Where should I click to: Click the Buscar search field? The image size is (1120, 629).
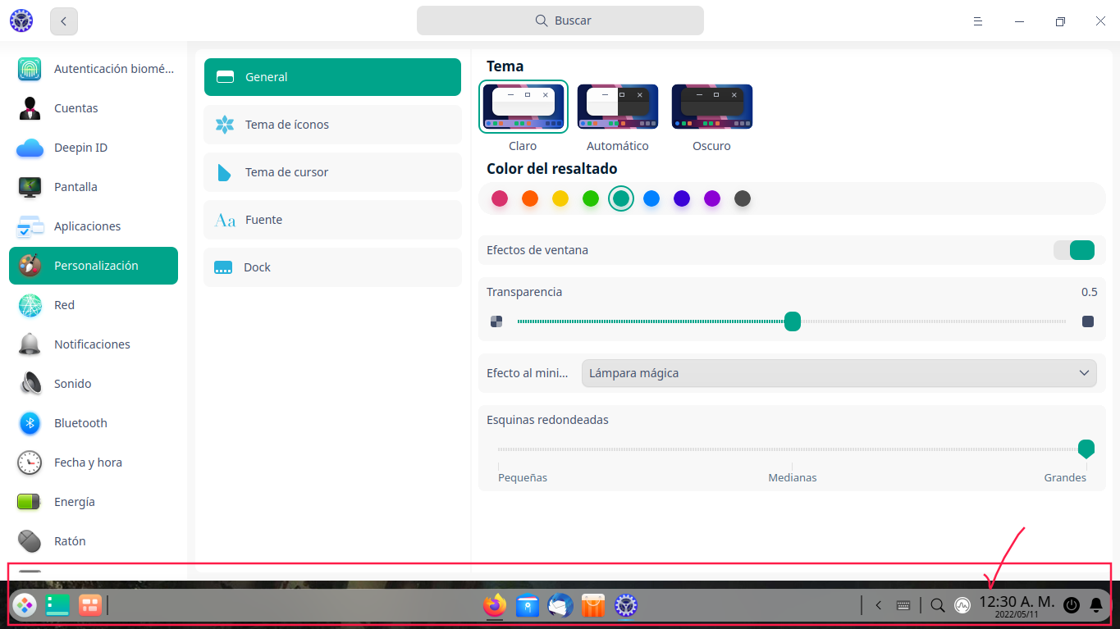560,21
